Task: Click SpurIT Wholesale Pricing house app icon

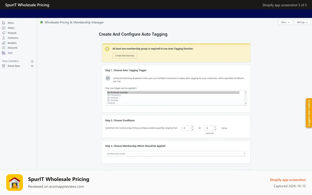Action: [x=15, y=183]
